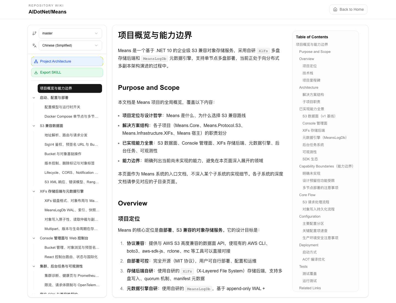Jump to 子项目职责 in contents
The image size is (396, 303).
click(311, 102)
